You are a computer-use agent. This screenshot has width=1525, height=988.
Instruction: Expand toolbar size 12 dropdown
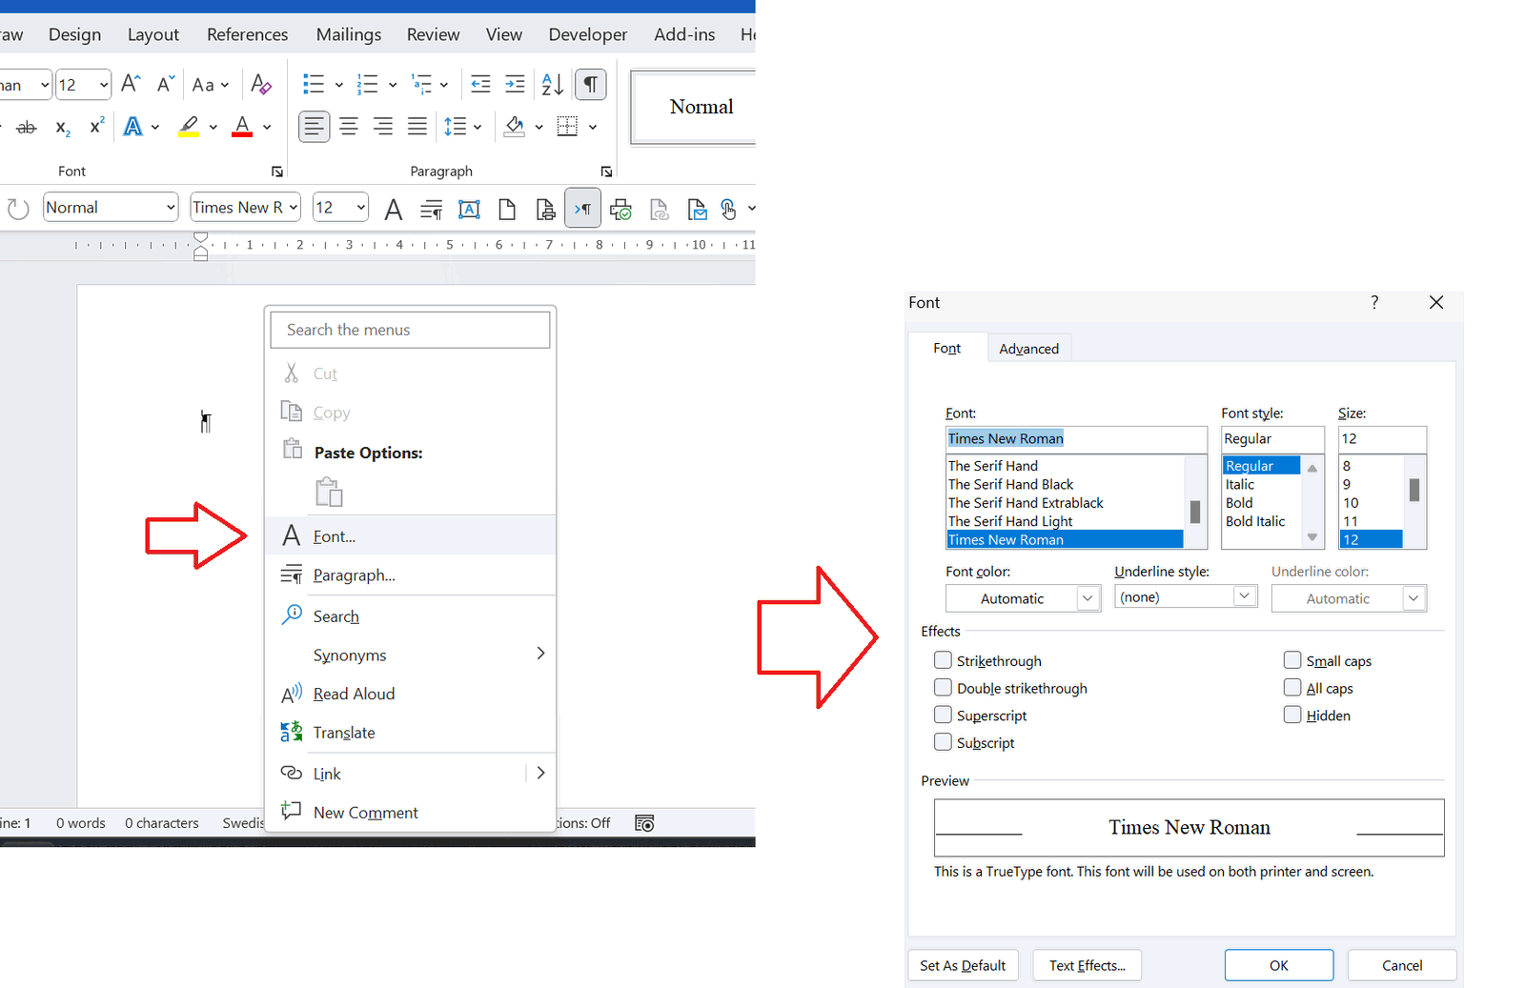tap(360, 207)
